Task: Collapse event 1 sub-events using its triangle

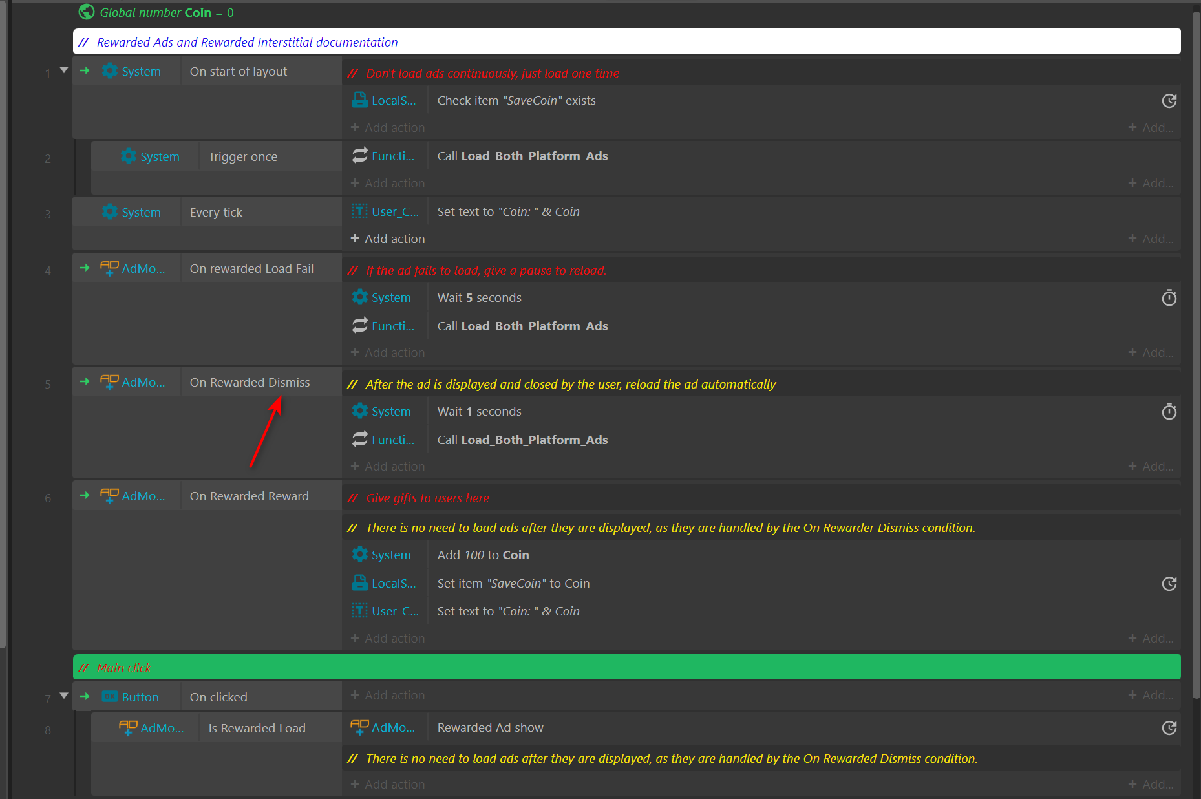Action: pyautogui.click(x=64, y=70)
